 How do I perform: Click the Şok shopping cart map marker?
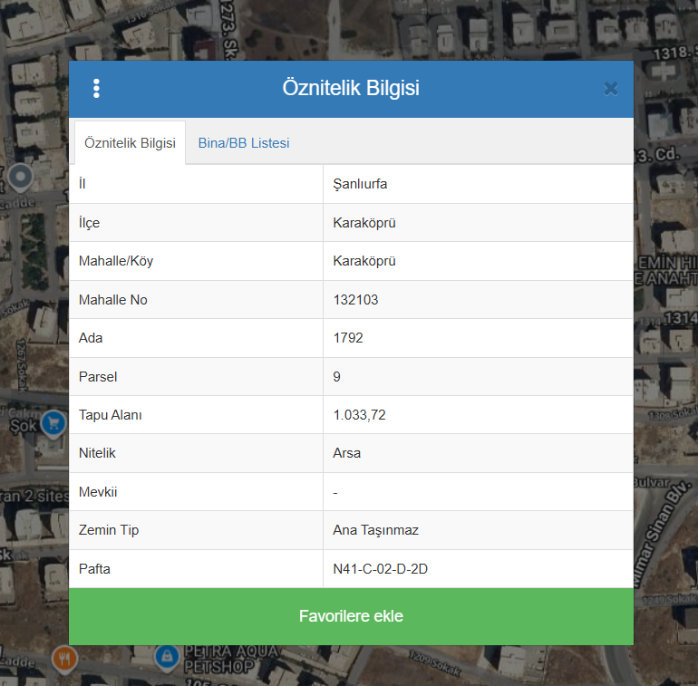[x=53, y=421]
